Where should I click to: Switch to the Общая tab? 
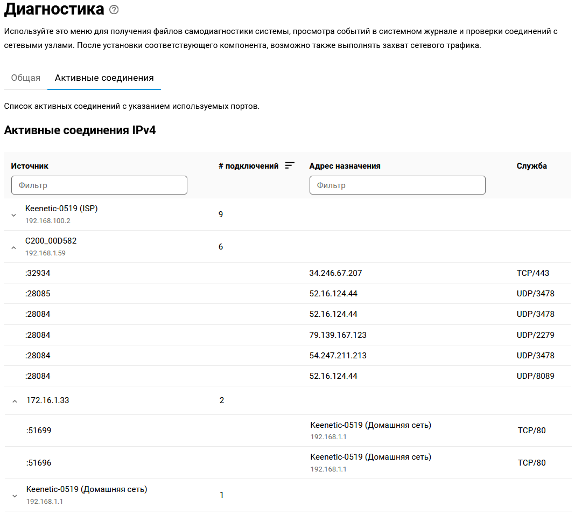[26, 78]
